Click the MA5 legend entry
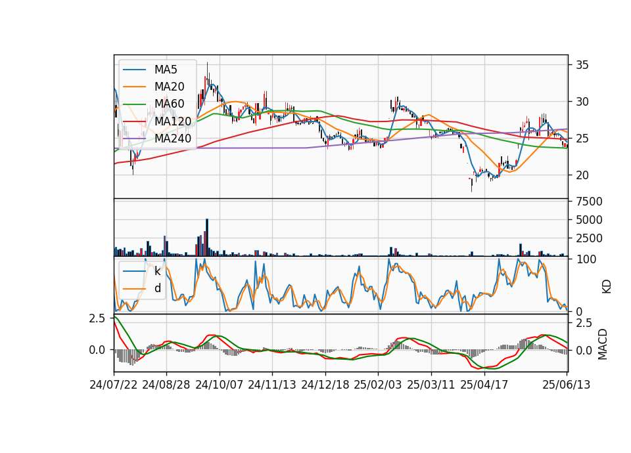The height and width of the screenshot is (453, 631). [150, 70]
